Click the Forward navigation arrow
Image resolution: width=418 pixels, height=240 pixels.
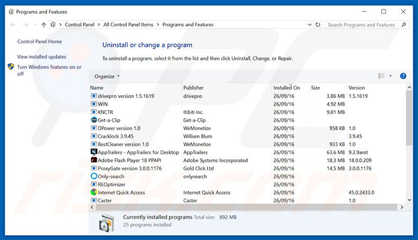tap(25, 25)
